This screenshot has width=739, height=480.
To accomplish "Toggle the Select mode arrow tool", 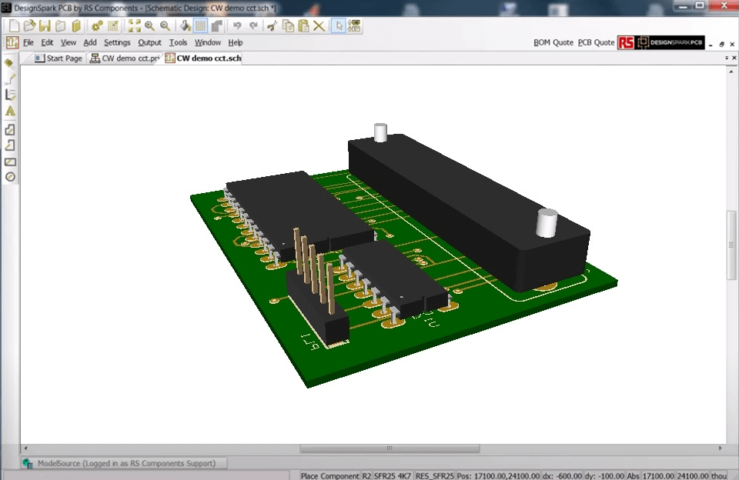I will point(338,25).
